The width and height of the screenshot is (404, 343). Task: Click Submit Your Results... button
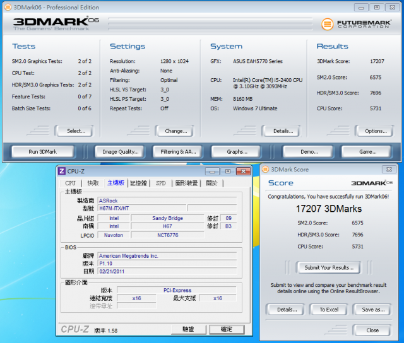(x=329, y=267)
